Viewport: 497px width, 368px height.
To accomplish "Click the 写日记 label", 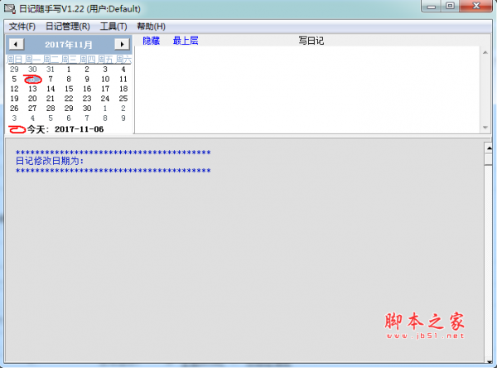I will tap(311, 41).
